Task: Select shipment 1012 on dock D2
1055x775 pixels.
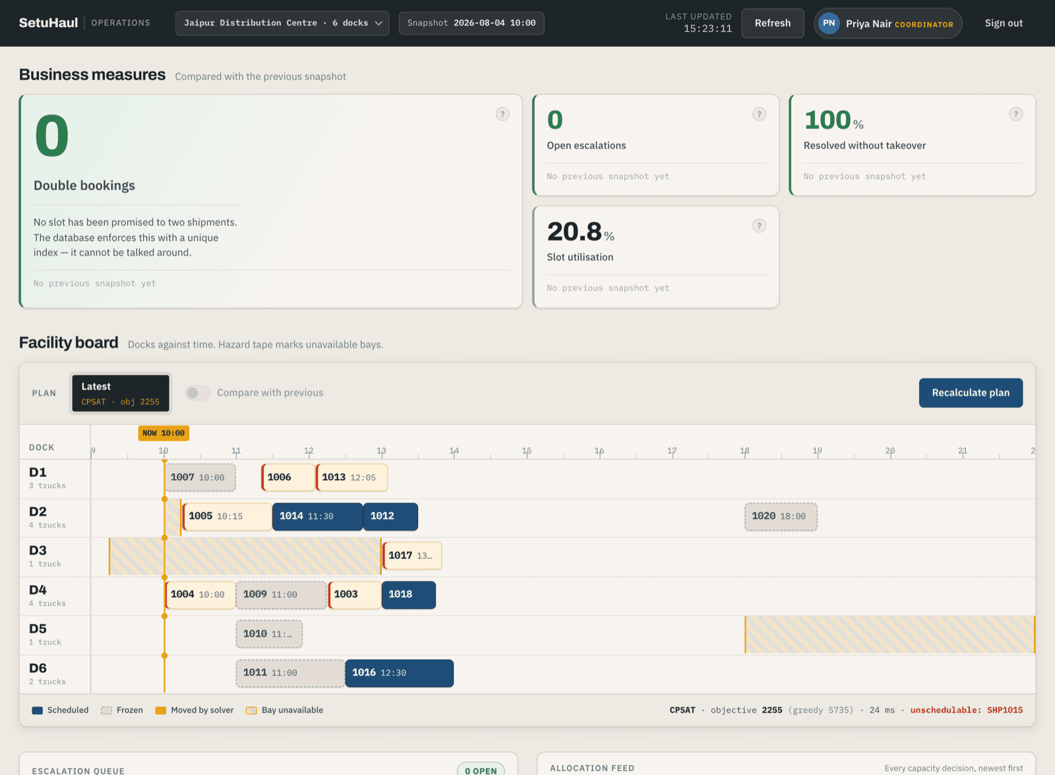Action: (x=391, y=517)
